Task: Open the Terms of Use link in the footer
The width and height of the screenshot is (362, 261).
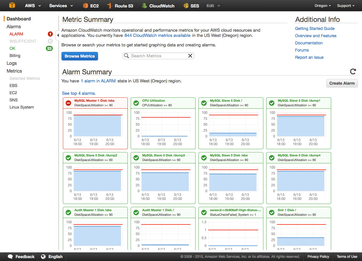Action: 347,257
